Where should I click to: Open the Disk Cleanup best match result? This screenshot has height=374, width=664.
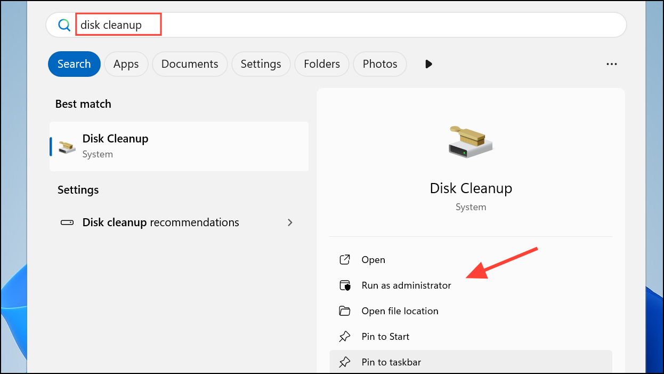[x=179, y=146]
